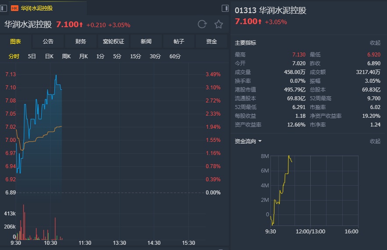Add stock to favorites with star icon

219,24
